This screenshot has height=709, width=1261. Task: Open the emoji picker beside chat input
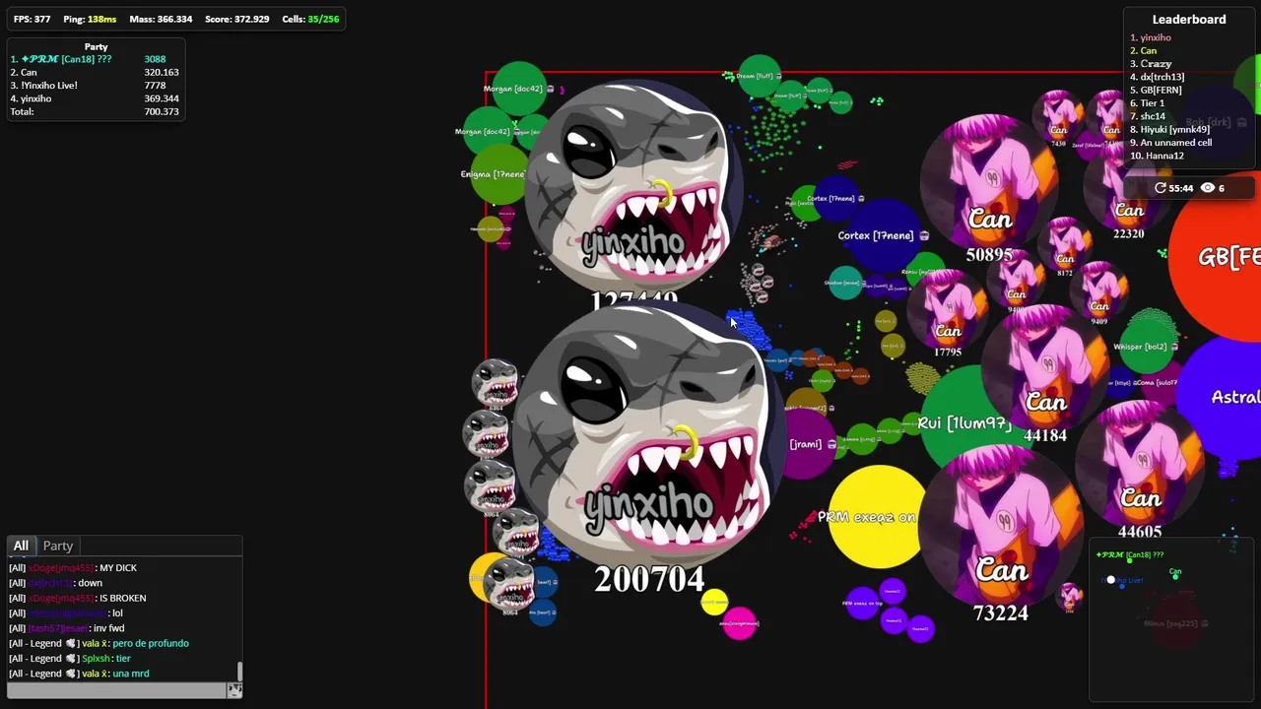click(234, 690)
